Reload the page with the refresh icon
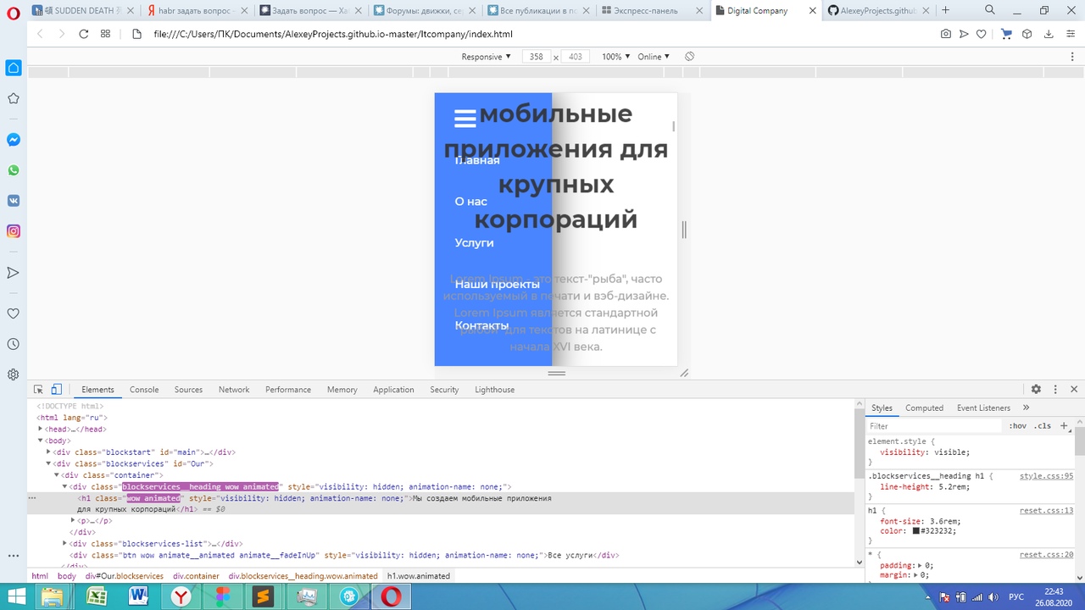This screenshot has width=1085, height=610. click(83, 34)
